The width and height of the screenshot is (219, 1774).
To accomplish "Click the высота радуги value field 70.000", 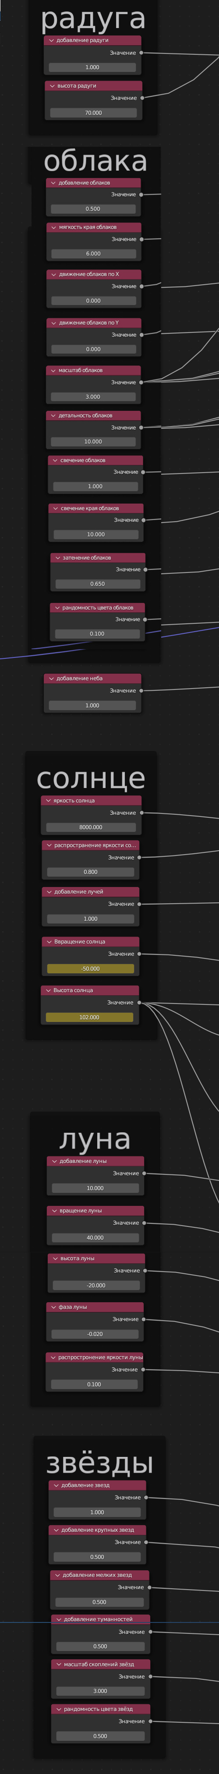I will tap(93, 113).
